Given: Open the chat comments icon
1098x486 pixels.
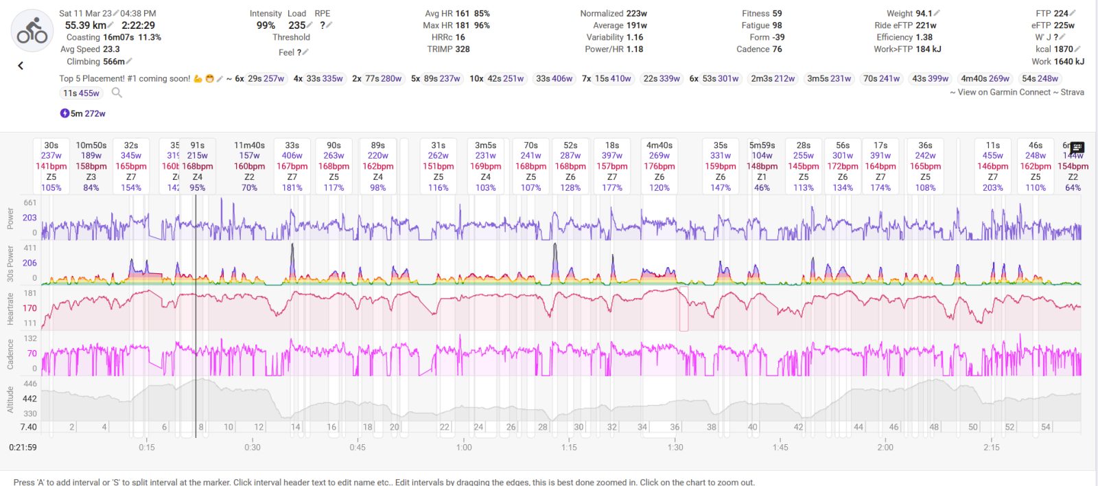Looking at the screenshot, I should click(1077, 148).
